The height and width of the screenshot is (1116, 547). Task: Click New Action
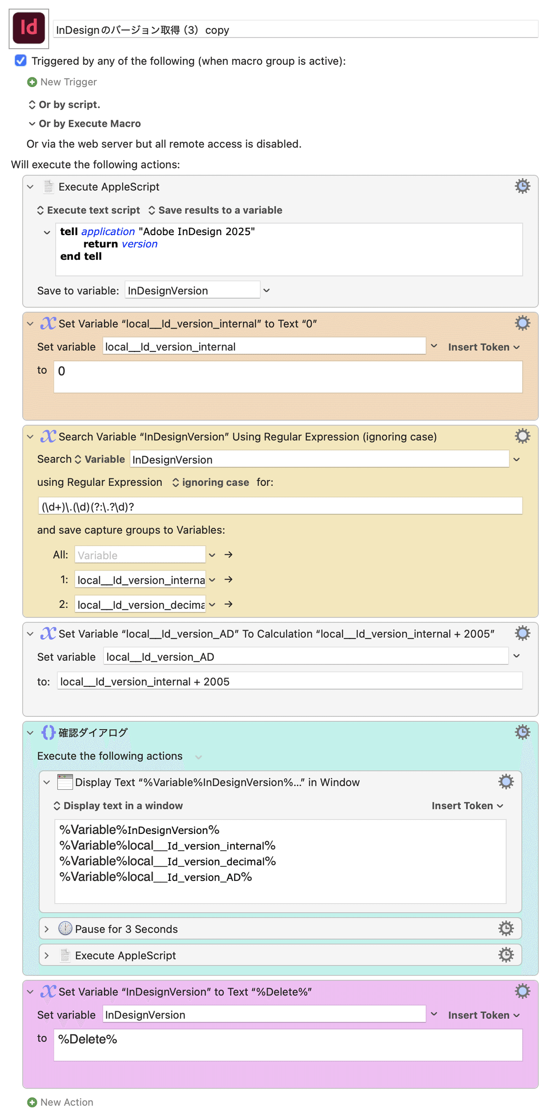pyautogui.click(x=67, y=1102)
